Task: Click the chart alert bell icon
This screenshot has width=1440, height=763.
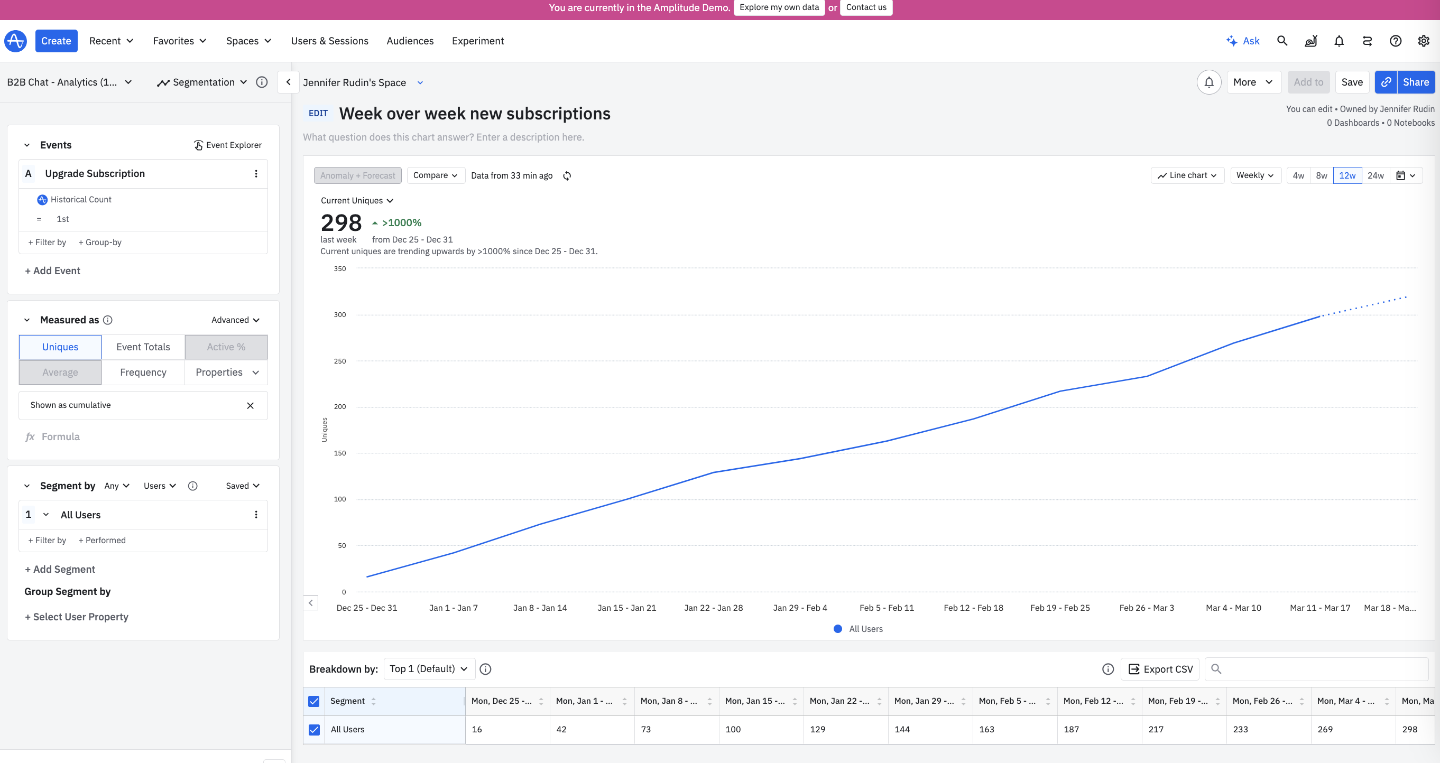Action: click(1208, 82)
